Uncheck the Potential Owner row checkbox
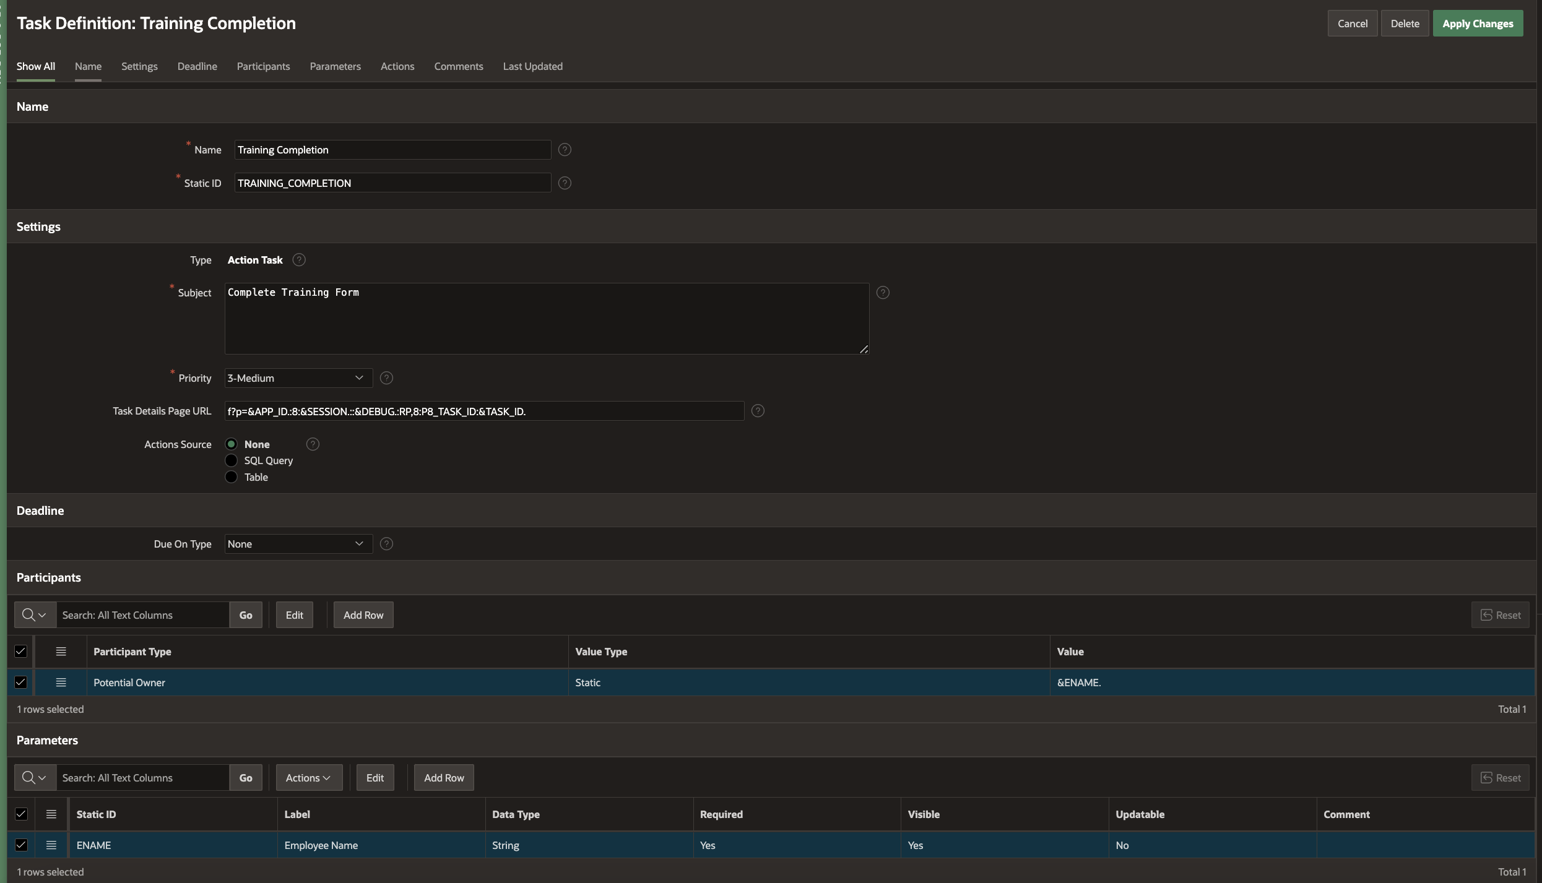This screenshot has width=1542, height=883. (21, 683)
